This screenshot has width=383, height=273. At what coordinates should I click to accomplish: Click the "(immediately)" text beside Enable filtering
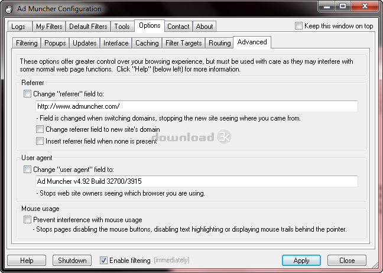[171, 261]
